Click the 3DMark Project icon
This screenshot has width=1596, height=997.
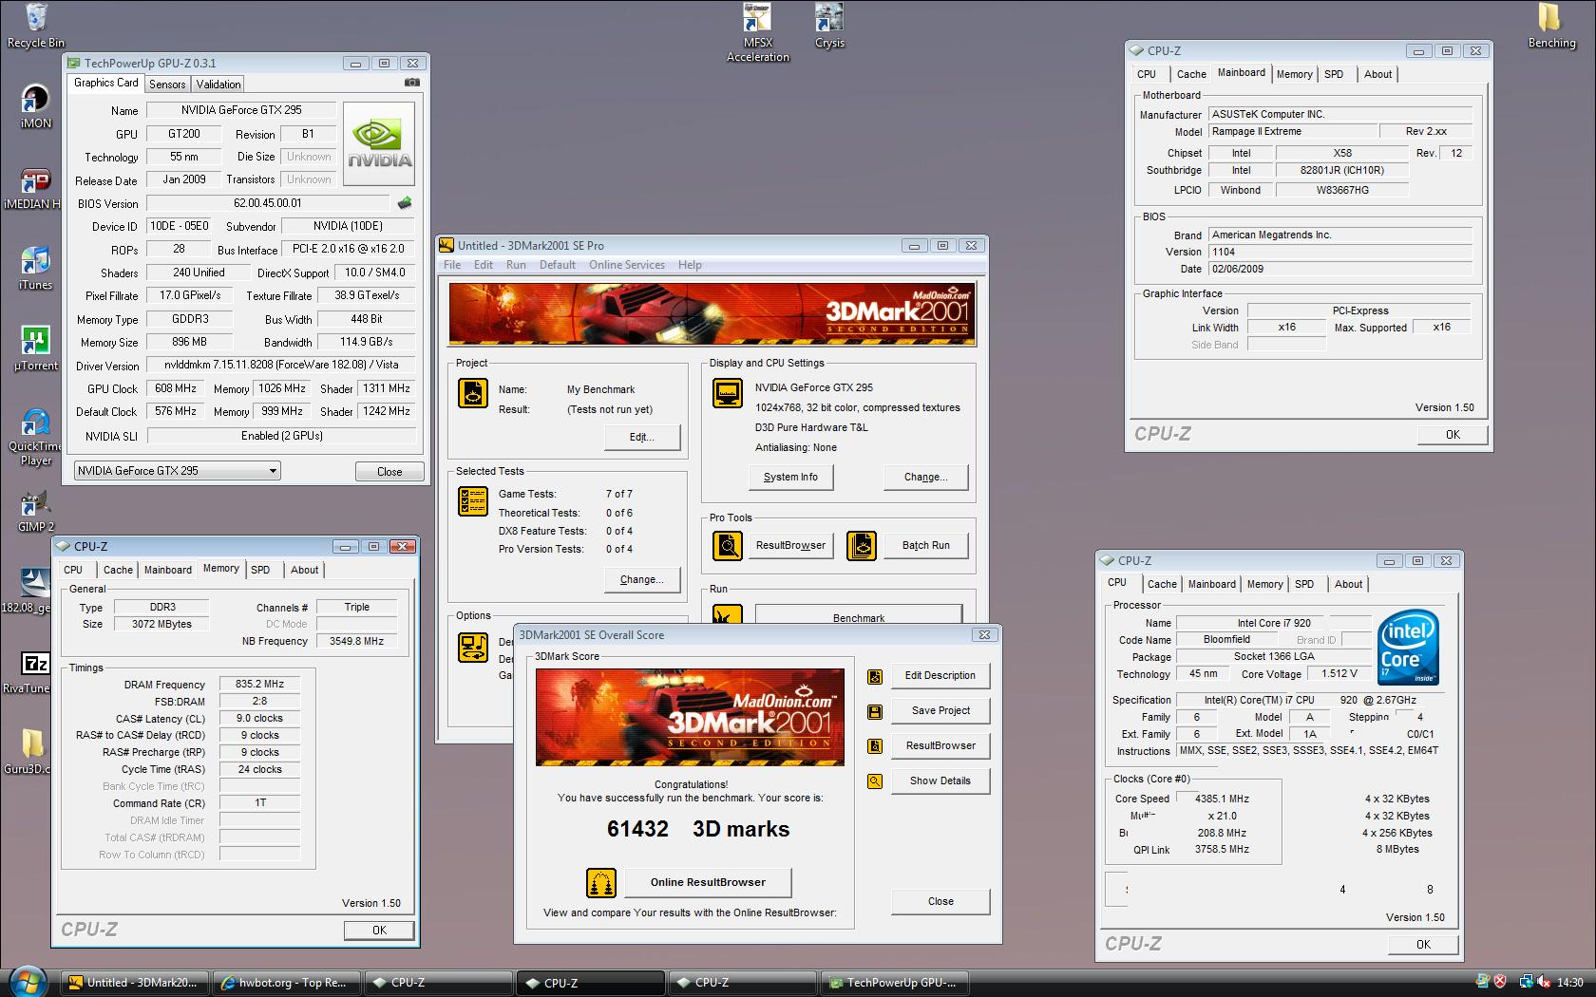click(x=473, y=392)
